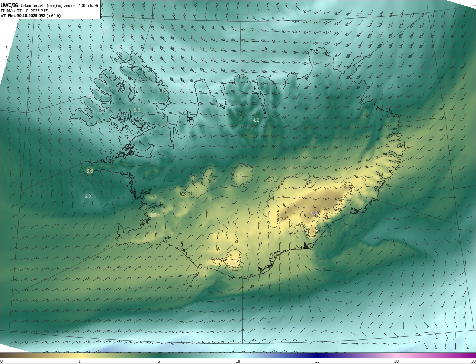Click the valid time line 'VT: Fim. 30.10.2025 09Z (+60 h)'
The image size is (476, 364).
coord(31,16)
